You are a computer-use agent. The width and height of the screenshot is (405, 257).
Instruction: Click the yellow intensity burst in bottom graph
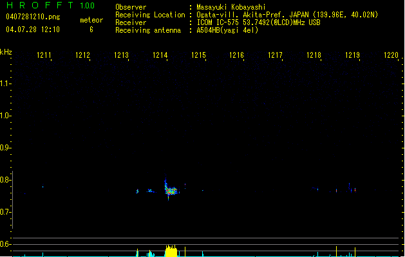[171, 251]
